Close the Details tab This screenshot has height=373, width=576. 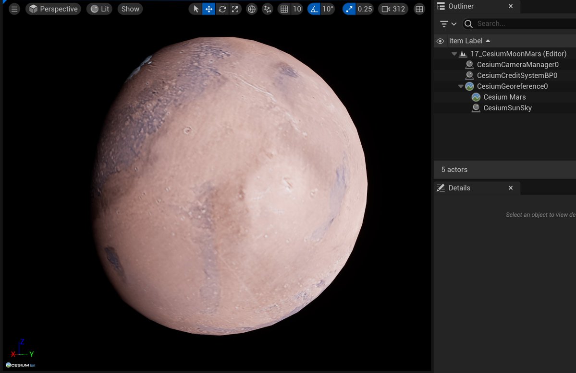511,188
